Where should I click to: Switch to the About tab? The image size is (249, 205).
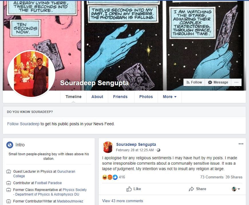click(x=97, y=97)
